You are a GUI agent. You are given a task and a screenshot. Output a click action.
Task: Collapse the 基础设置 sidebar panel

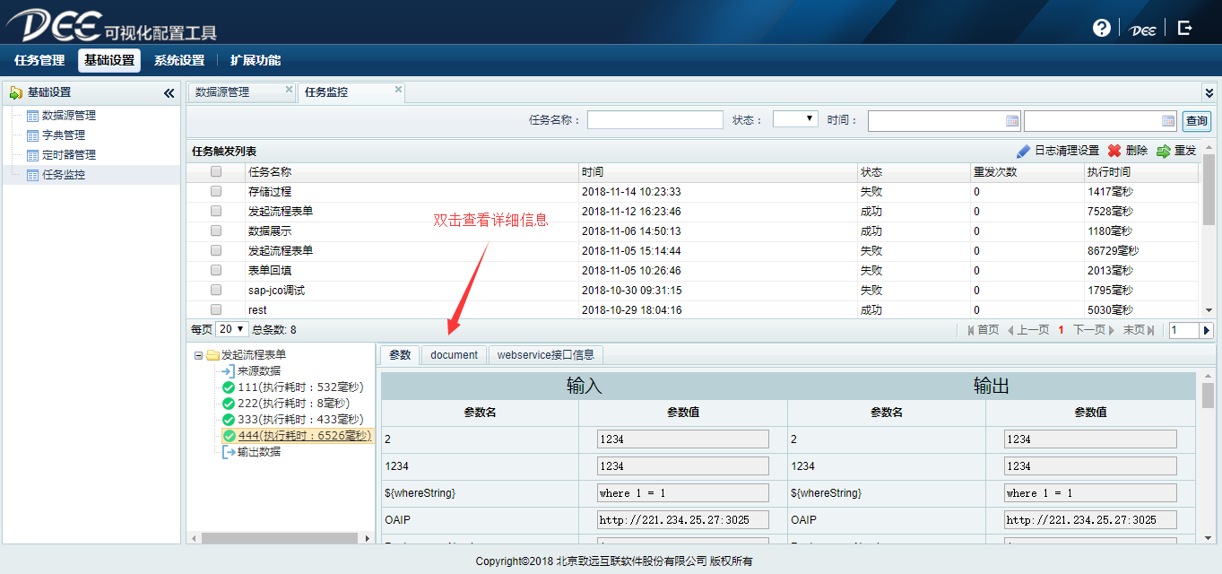pyautogui.click(x=169, y=93)
